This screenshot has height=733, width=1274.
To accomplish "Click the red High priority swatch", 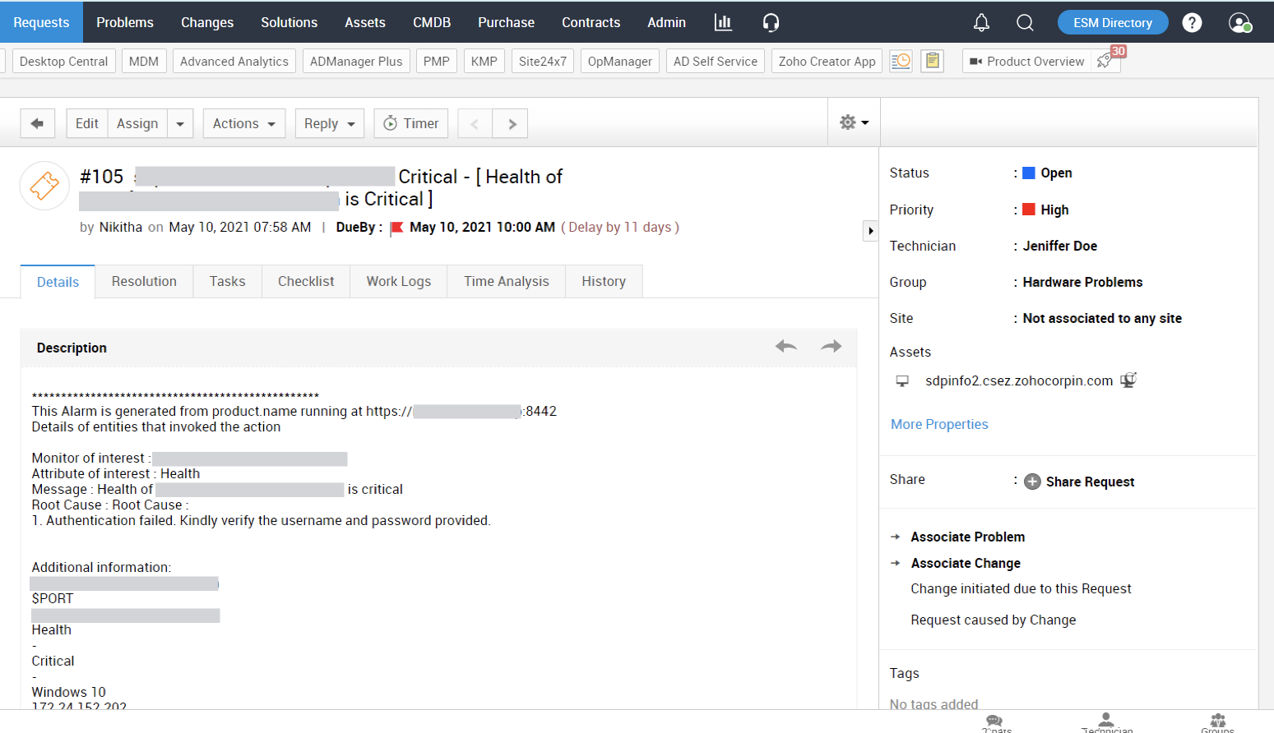I will click(1028, 210).
